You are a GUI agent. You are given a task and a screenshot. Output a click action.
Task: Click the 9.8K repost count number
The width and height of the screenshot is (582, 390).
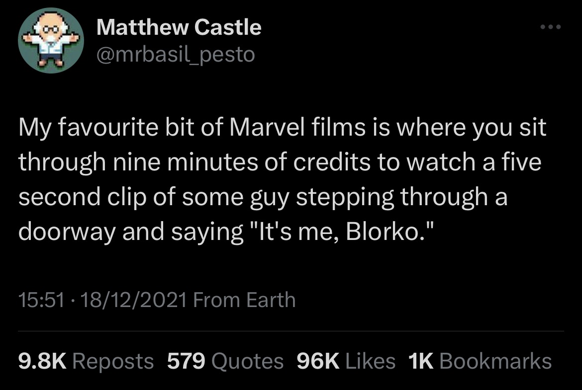point(42,361)
